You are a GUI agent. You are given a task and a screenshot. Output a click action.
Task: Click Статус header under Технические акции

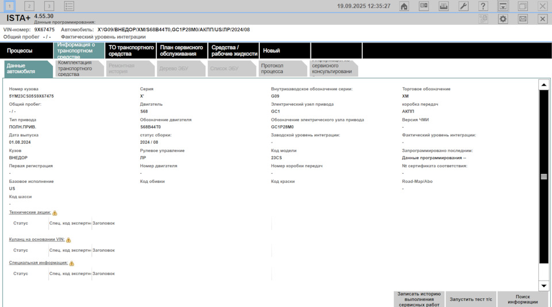pos(21,223)
